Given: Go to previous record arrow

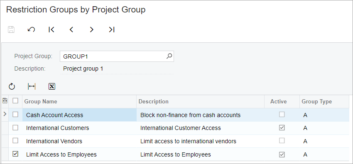Looking at the screenshot, I should [71, 29].
